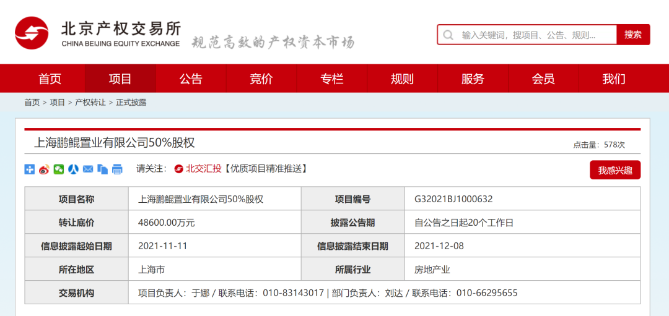Image resolution: width=669 pixels, height=316 pixels.
Task: Focus the keyword search input field
Action: pyautogui.click(x=536, y=35)
